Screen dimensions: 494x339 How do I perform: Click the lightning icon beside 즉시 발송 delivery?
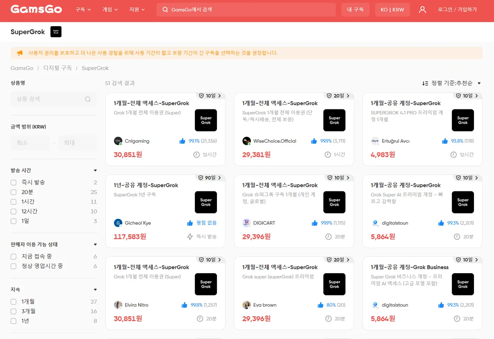pos(190,237)
